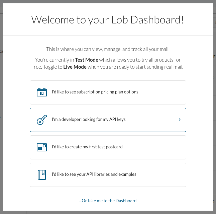Click the postcard icon
216x214 pixels.
[42, 147]
